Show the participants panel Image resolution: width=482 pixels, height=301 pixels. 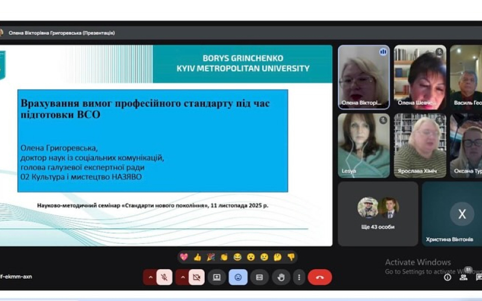[x=463, y=278]
